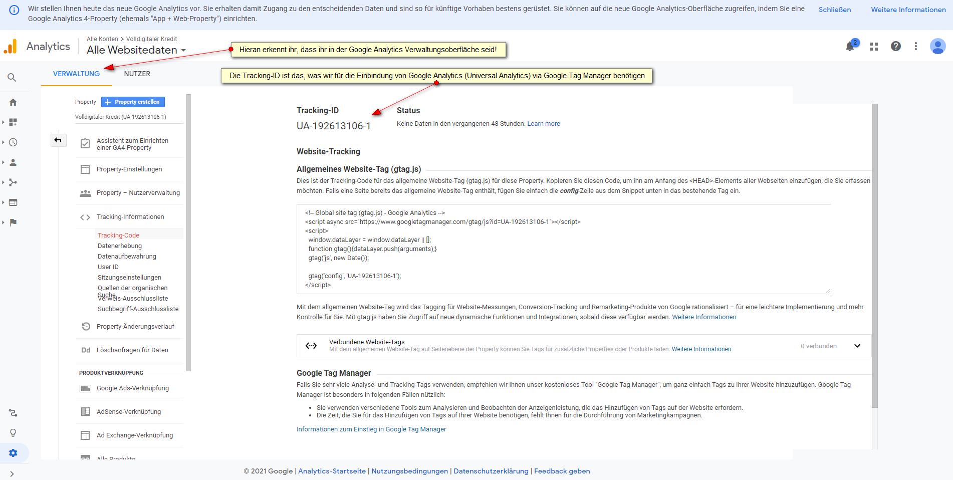The height and width of the screenshot is (480, 953).
Task: Open the Conversions flag icon
Action: click(x=13, y=222)
